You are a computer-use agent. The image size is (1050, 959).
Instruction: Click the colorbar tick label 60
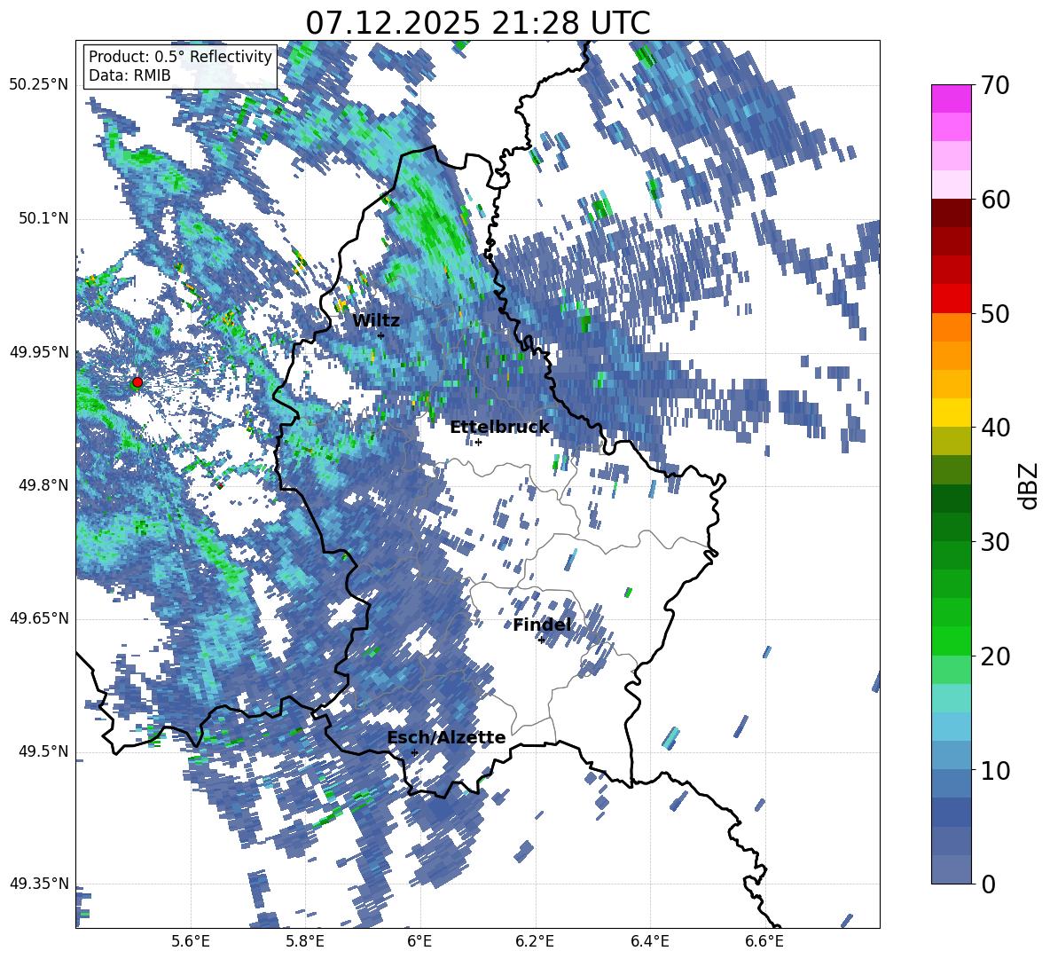click(995, 200)
